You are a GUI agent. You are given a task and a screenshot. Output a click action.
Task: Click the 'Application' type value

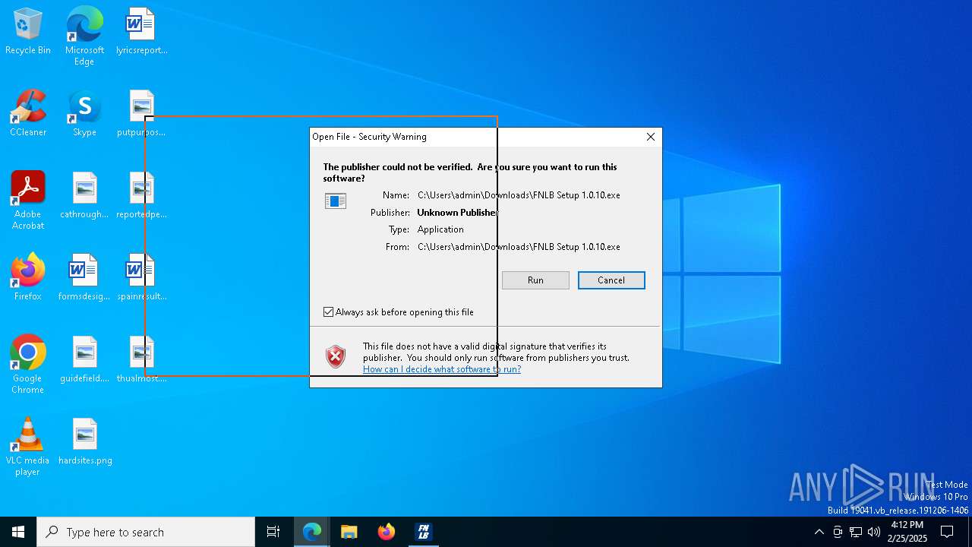point(440,229)
